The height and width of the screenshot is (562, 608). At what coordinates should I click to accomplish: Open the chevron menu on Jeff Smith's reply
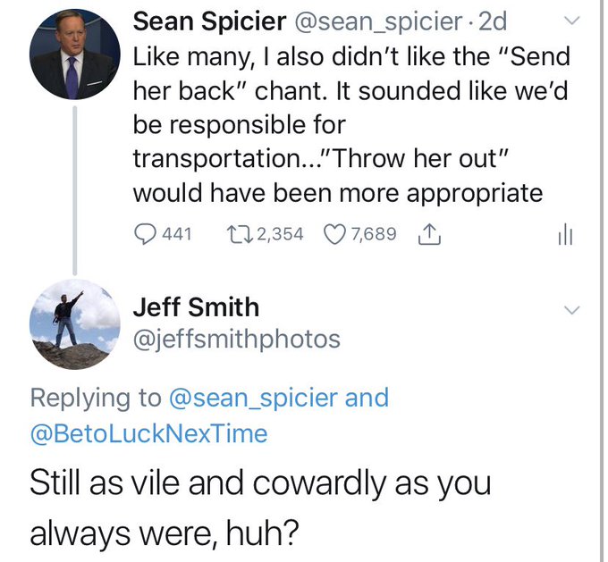[571, 310]
